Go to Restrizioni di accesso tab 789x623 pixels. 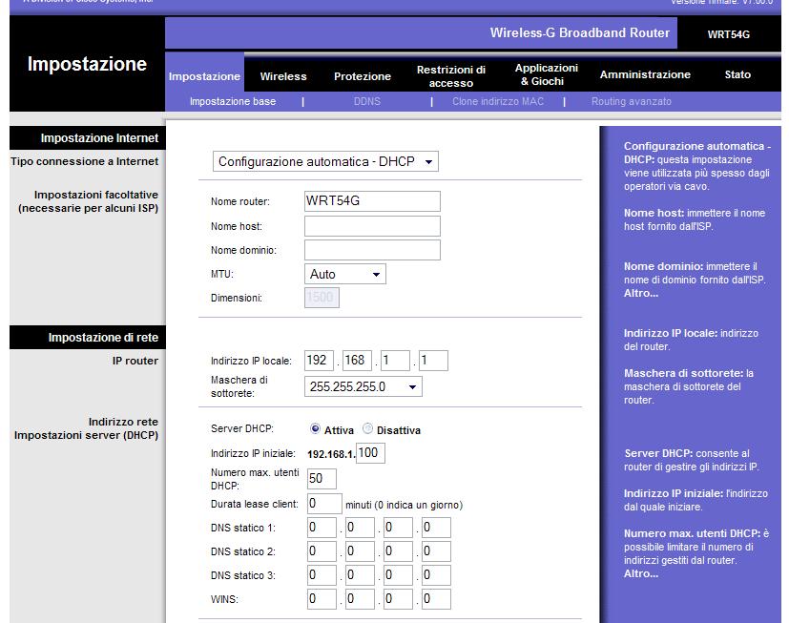(451, 76)
